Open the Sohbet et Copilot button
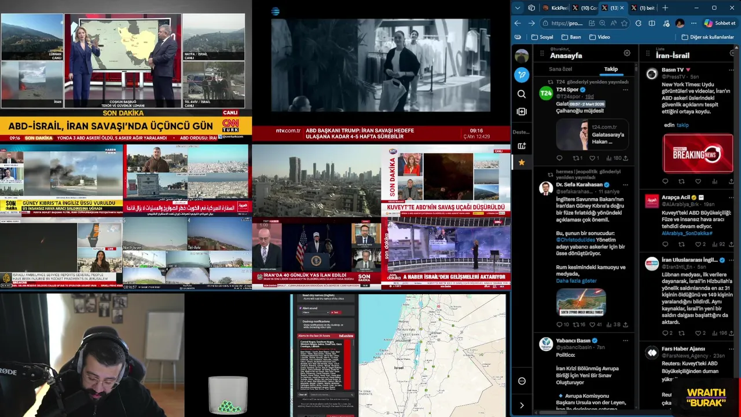This screenshot has width=741, height=417. coord(720,23)
